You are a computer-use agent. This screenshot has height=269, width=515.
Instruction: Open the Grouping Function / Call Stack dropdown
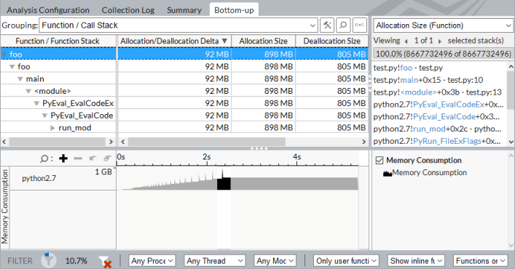(178, 25)
